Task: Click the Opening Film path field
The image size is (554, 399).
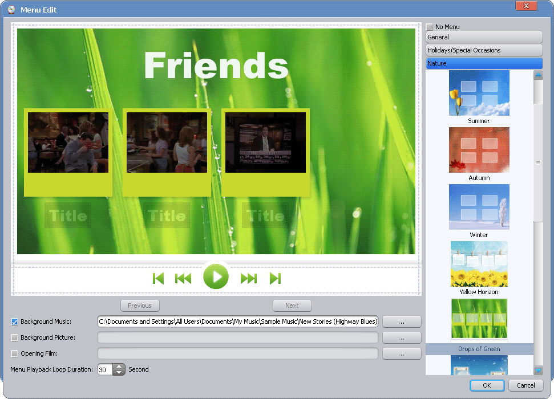Action: pyautogui.click(x=238, y=353)
